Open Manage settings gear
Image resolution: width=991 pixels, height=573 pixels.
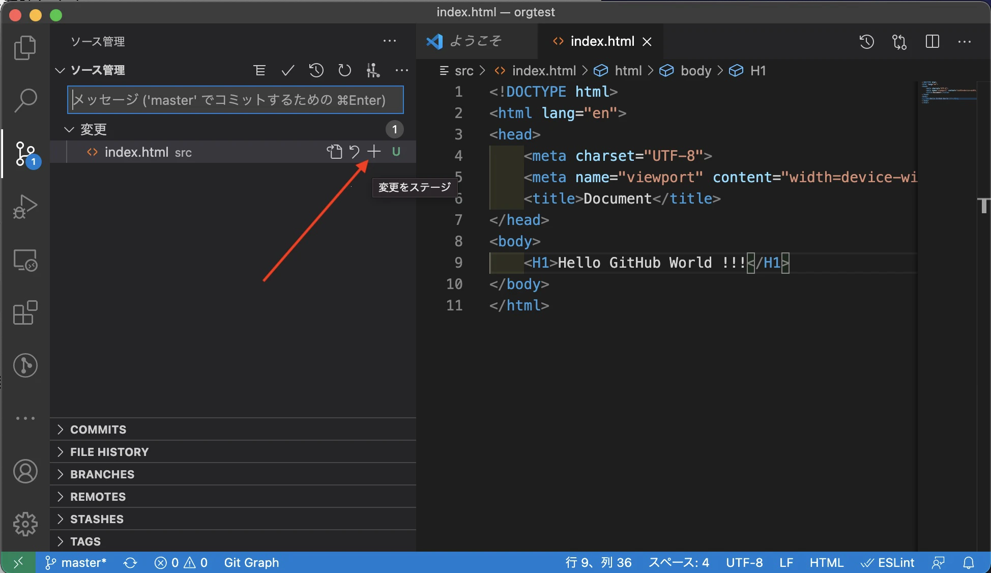pyautogui.click(x=25, y=524)
